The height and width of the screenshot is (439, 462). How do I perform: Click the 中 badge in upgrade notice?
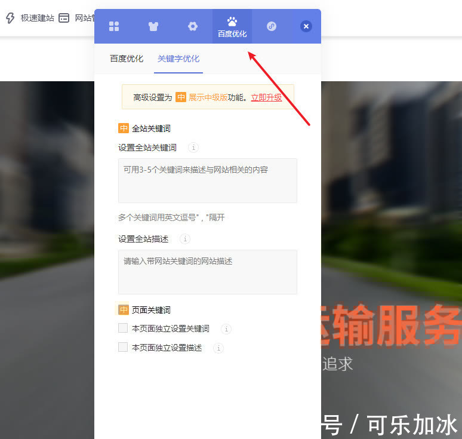click(x=181, y=97)
